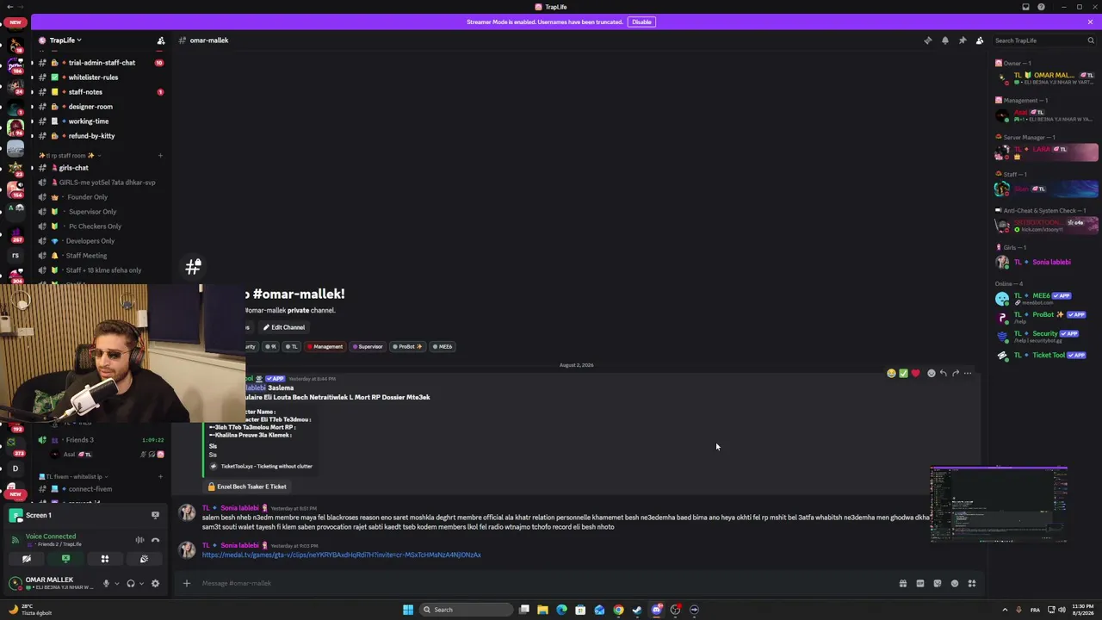Mute the microphone
This screenshot has width=1102, height=620.
pos(106,583)
